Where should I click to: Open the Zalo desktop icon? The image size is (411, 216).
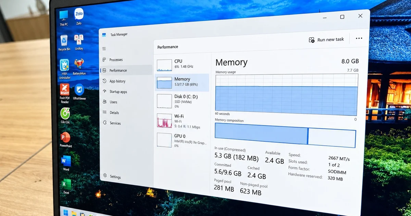click(x=79, y=16)
